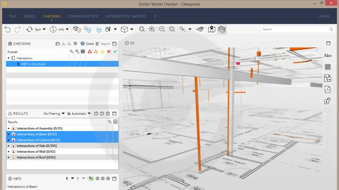Click the zoom to selection icon
This screenshot has height=190, width=339.
click(172, 29)
